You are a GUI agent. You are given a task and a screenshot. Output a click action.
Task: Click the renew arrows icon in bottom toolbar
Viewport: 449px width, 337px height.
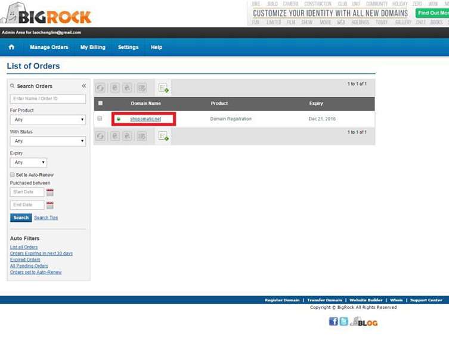[100, 136]
